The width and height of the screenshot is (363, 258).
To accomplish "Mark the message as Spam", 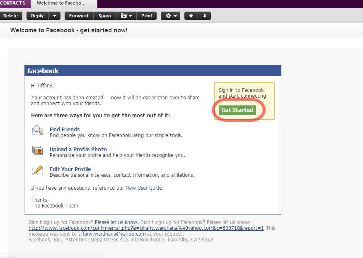I will [x=105, y=16].
